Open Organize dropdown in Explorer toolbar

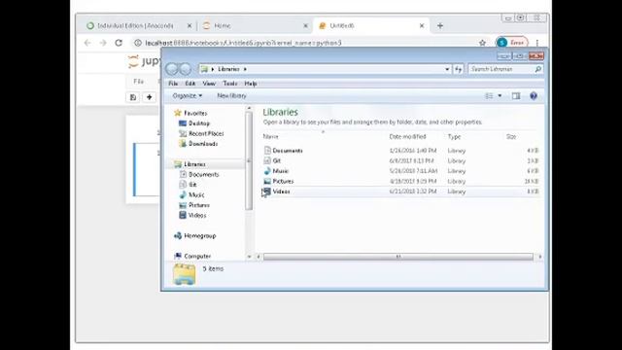click(x=188, y=96)
